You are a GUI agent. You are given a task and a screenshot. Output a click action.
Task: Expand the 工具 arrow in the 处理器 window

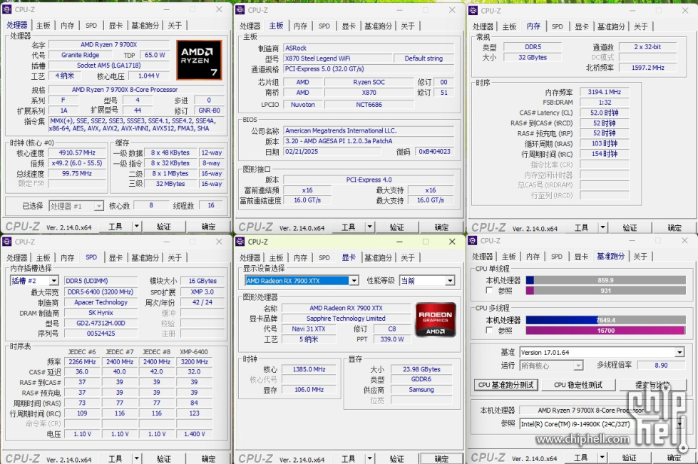point(137,227)
